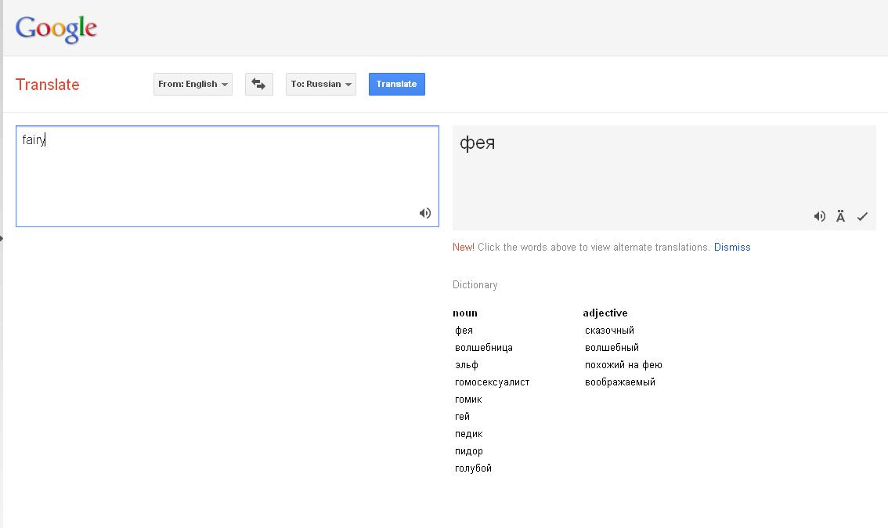This screenshot has width=888, height=528.
Task: Click the swap languages arrows icon
Action: [258, 84]
